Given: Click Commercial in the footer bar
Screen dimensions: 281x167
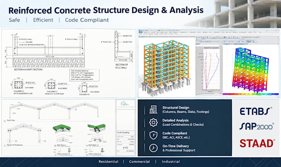Looking at the screenshot, I should (x=139, y=162).
